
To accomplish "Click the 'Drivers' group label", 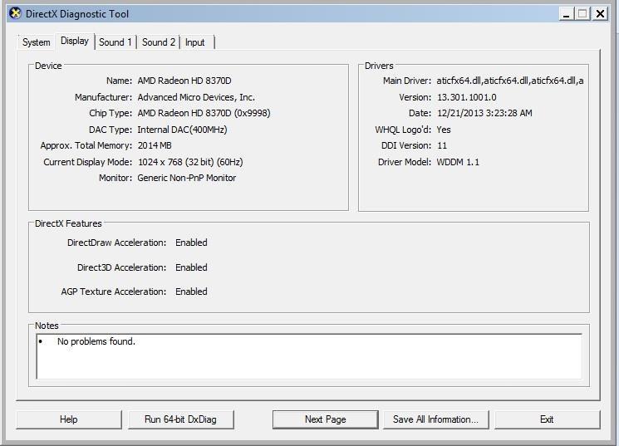I will pos(379,66).
